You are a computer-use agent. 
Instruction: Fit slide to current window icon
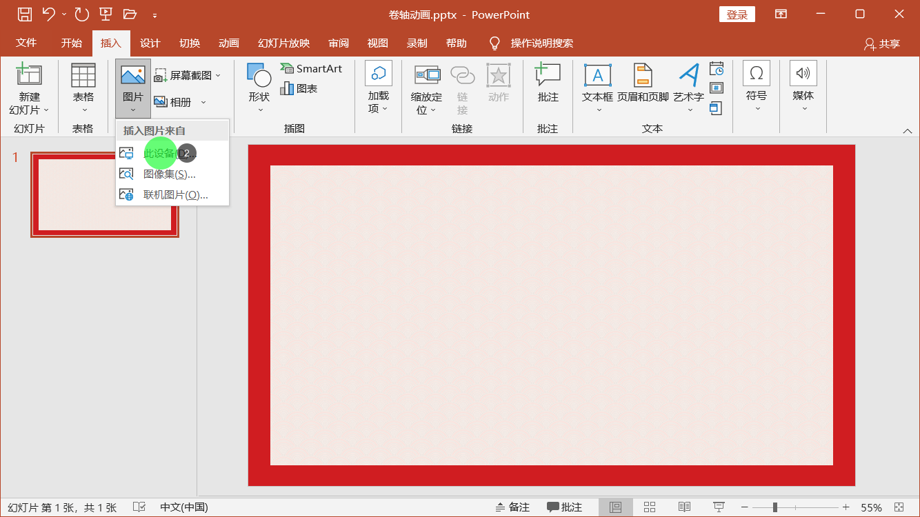click(x=899, y=507)
